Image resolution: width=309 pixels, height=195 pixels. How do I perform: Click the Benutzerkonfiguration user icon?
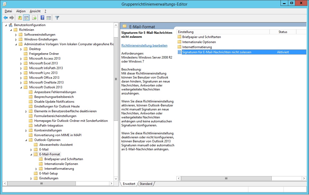10,25
